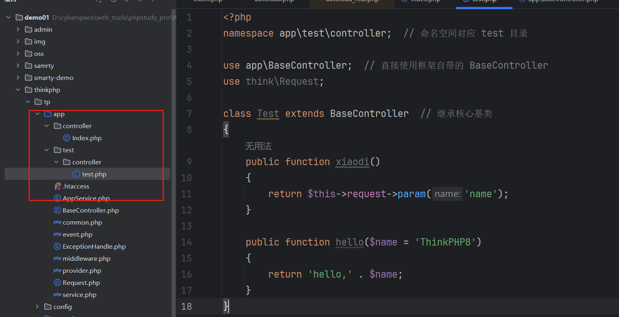Expand the admin folder

click(18, 29)
